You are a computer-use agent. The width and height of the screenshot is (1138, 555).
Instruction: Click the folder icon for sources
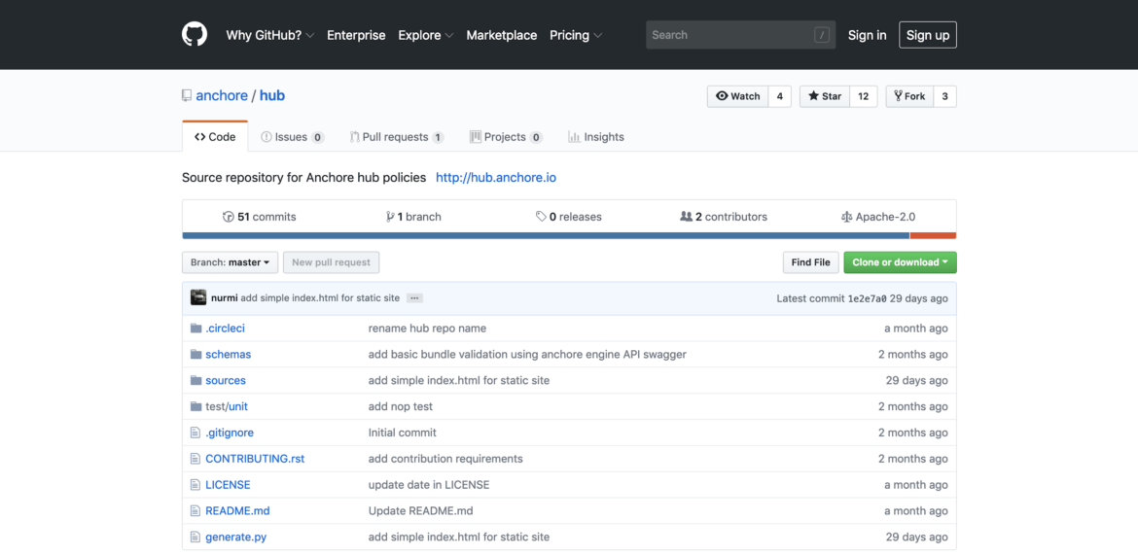(196, 380)
